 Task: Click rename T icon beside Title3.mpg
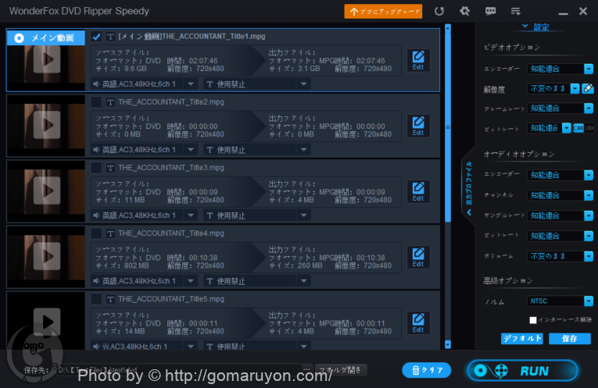[110, 168]
